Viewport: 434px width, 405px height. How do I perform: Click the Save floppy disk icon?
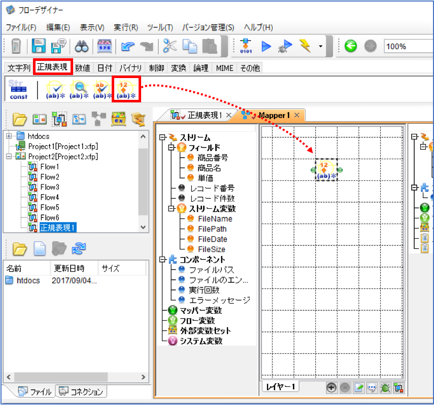point(39,46)
